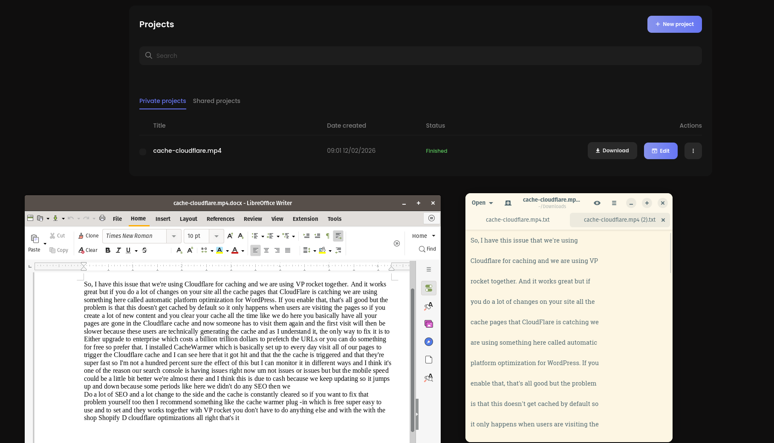Open the Gallery panel in Writer sidebar
Image resolution: width=774 pixels, height=443 pixels.
(428, 324)
